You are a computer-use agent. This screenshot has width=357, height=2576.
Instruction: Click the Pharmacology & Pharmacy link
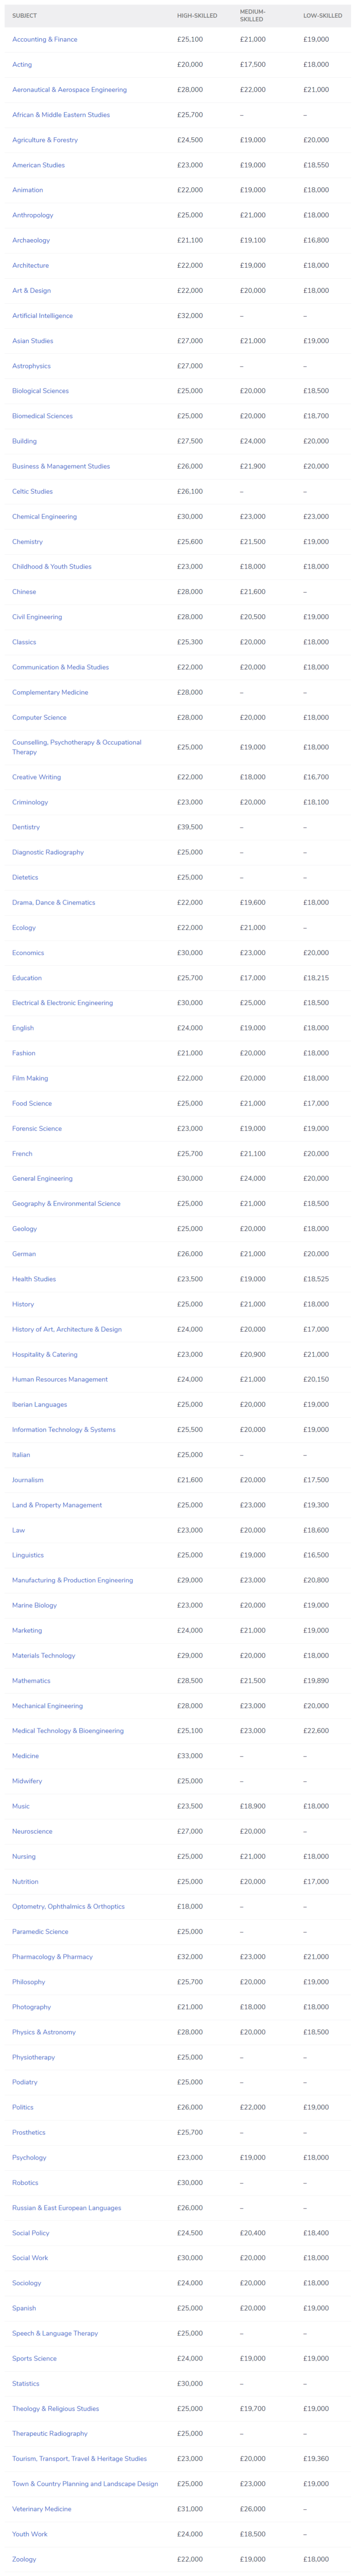point(52,1956)
